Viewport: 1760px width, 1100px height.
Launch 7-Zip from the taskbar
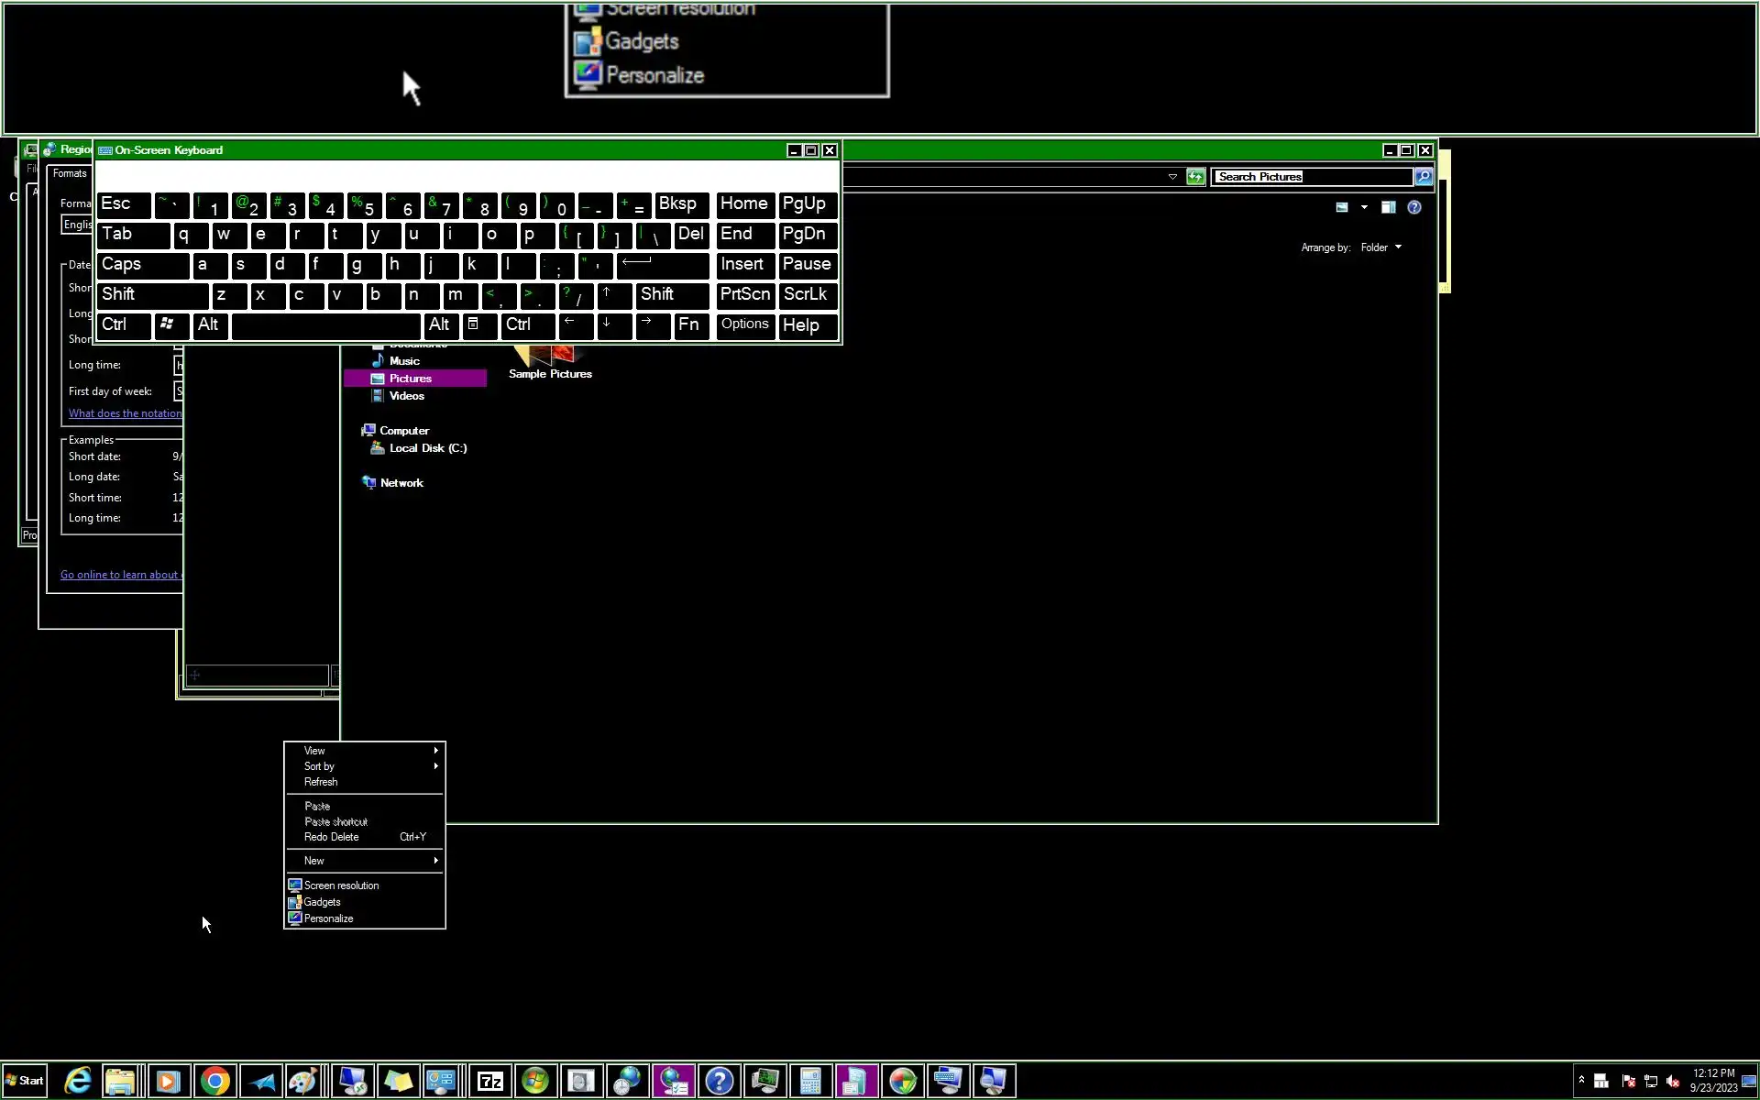tap(490, 1082)
